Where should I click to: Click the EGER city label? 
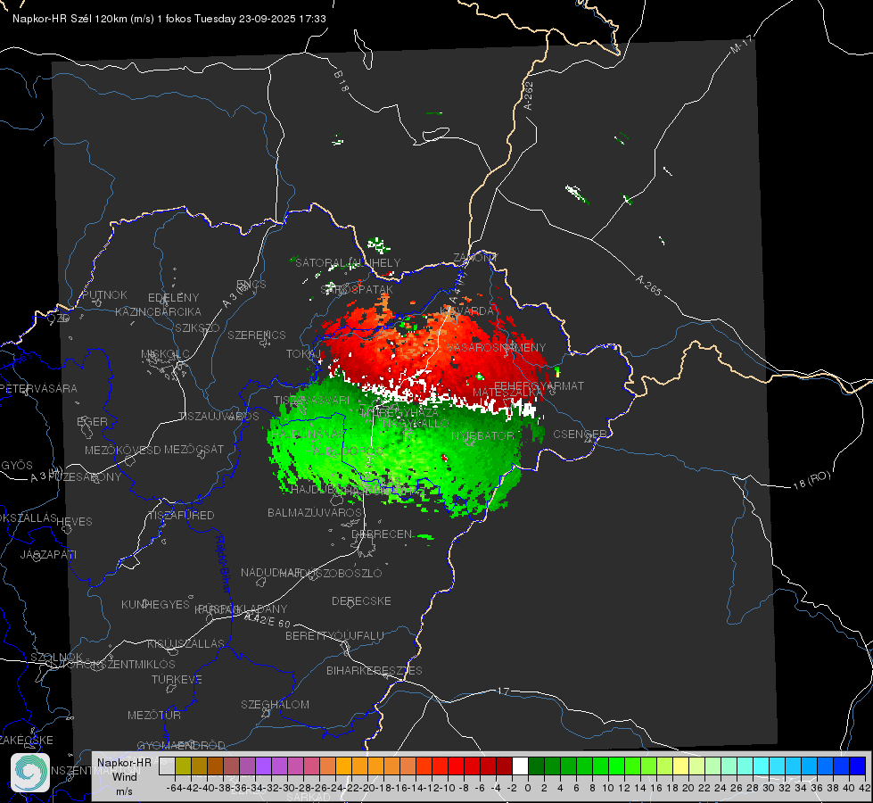92,422
